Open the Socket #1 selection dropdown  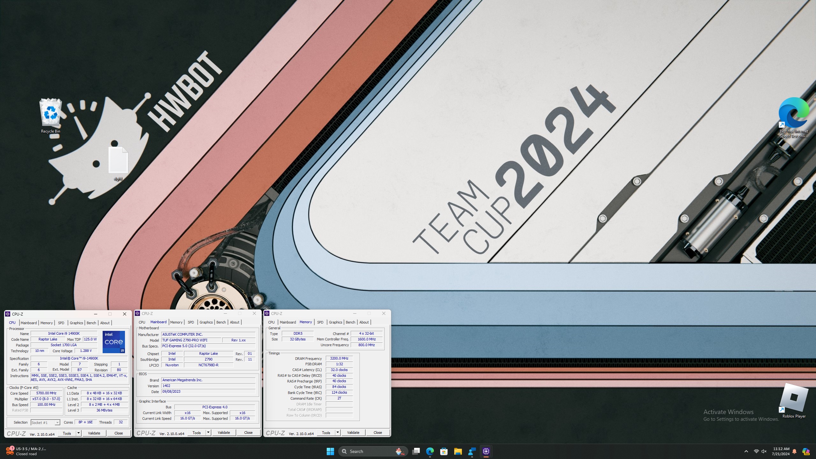45,422
